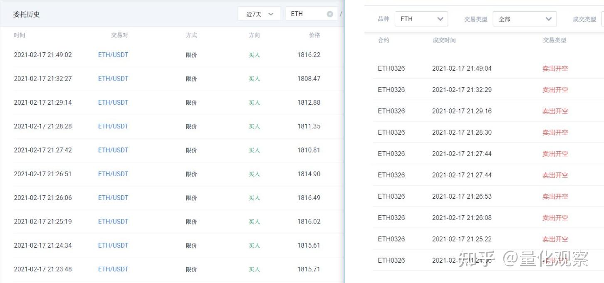
Task: Click the 成交类型 filter label
Action: [x=584, y=19]
